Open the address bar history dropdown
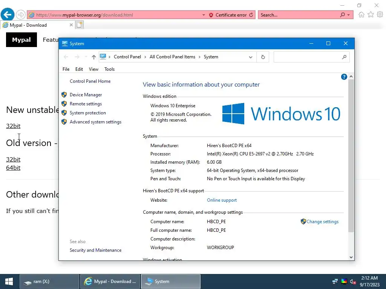 [251, 57]
